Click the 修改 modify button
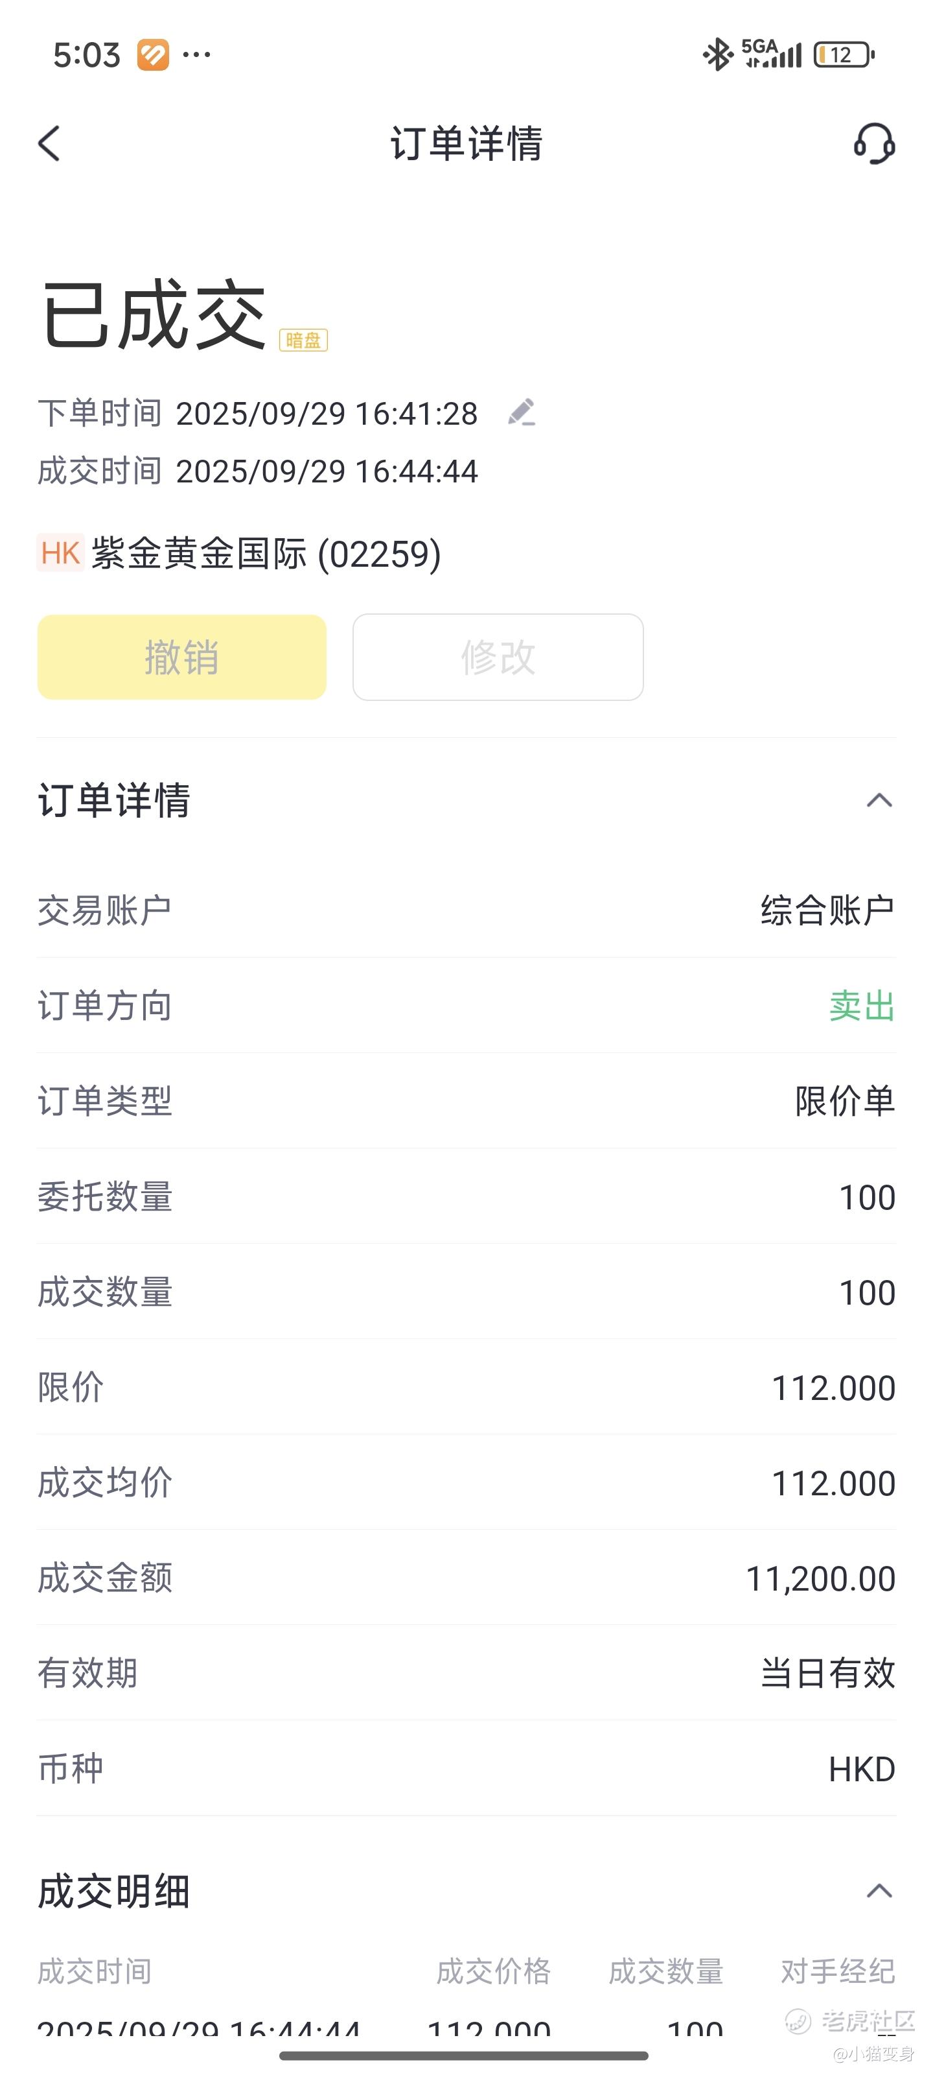This screenshot has width=933, height=2075. (498, 658)
